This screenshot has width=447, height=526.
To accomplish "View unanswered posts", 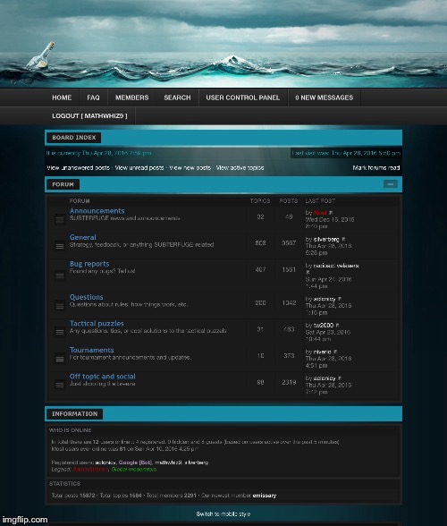I will [x=78, y=168].
